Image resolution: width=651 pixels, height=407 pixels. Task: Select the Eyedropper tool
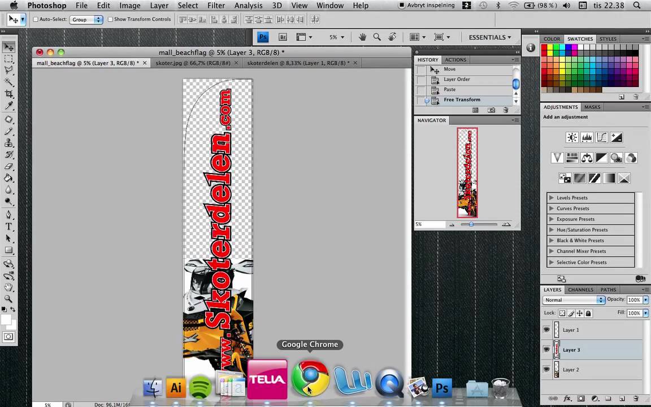coord(8,106)
